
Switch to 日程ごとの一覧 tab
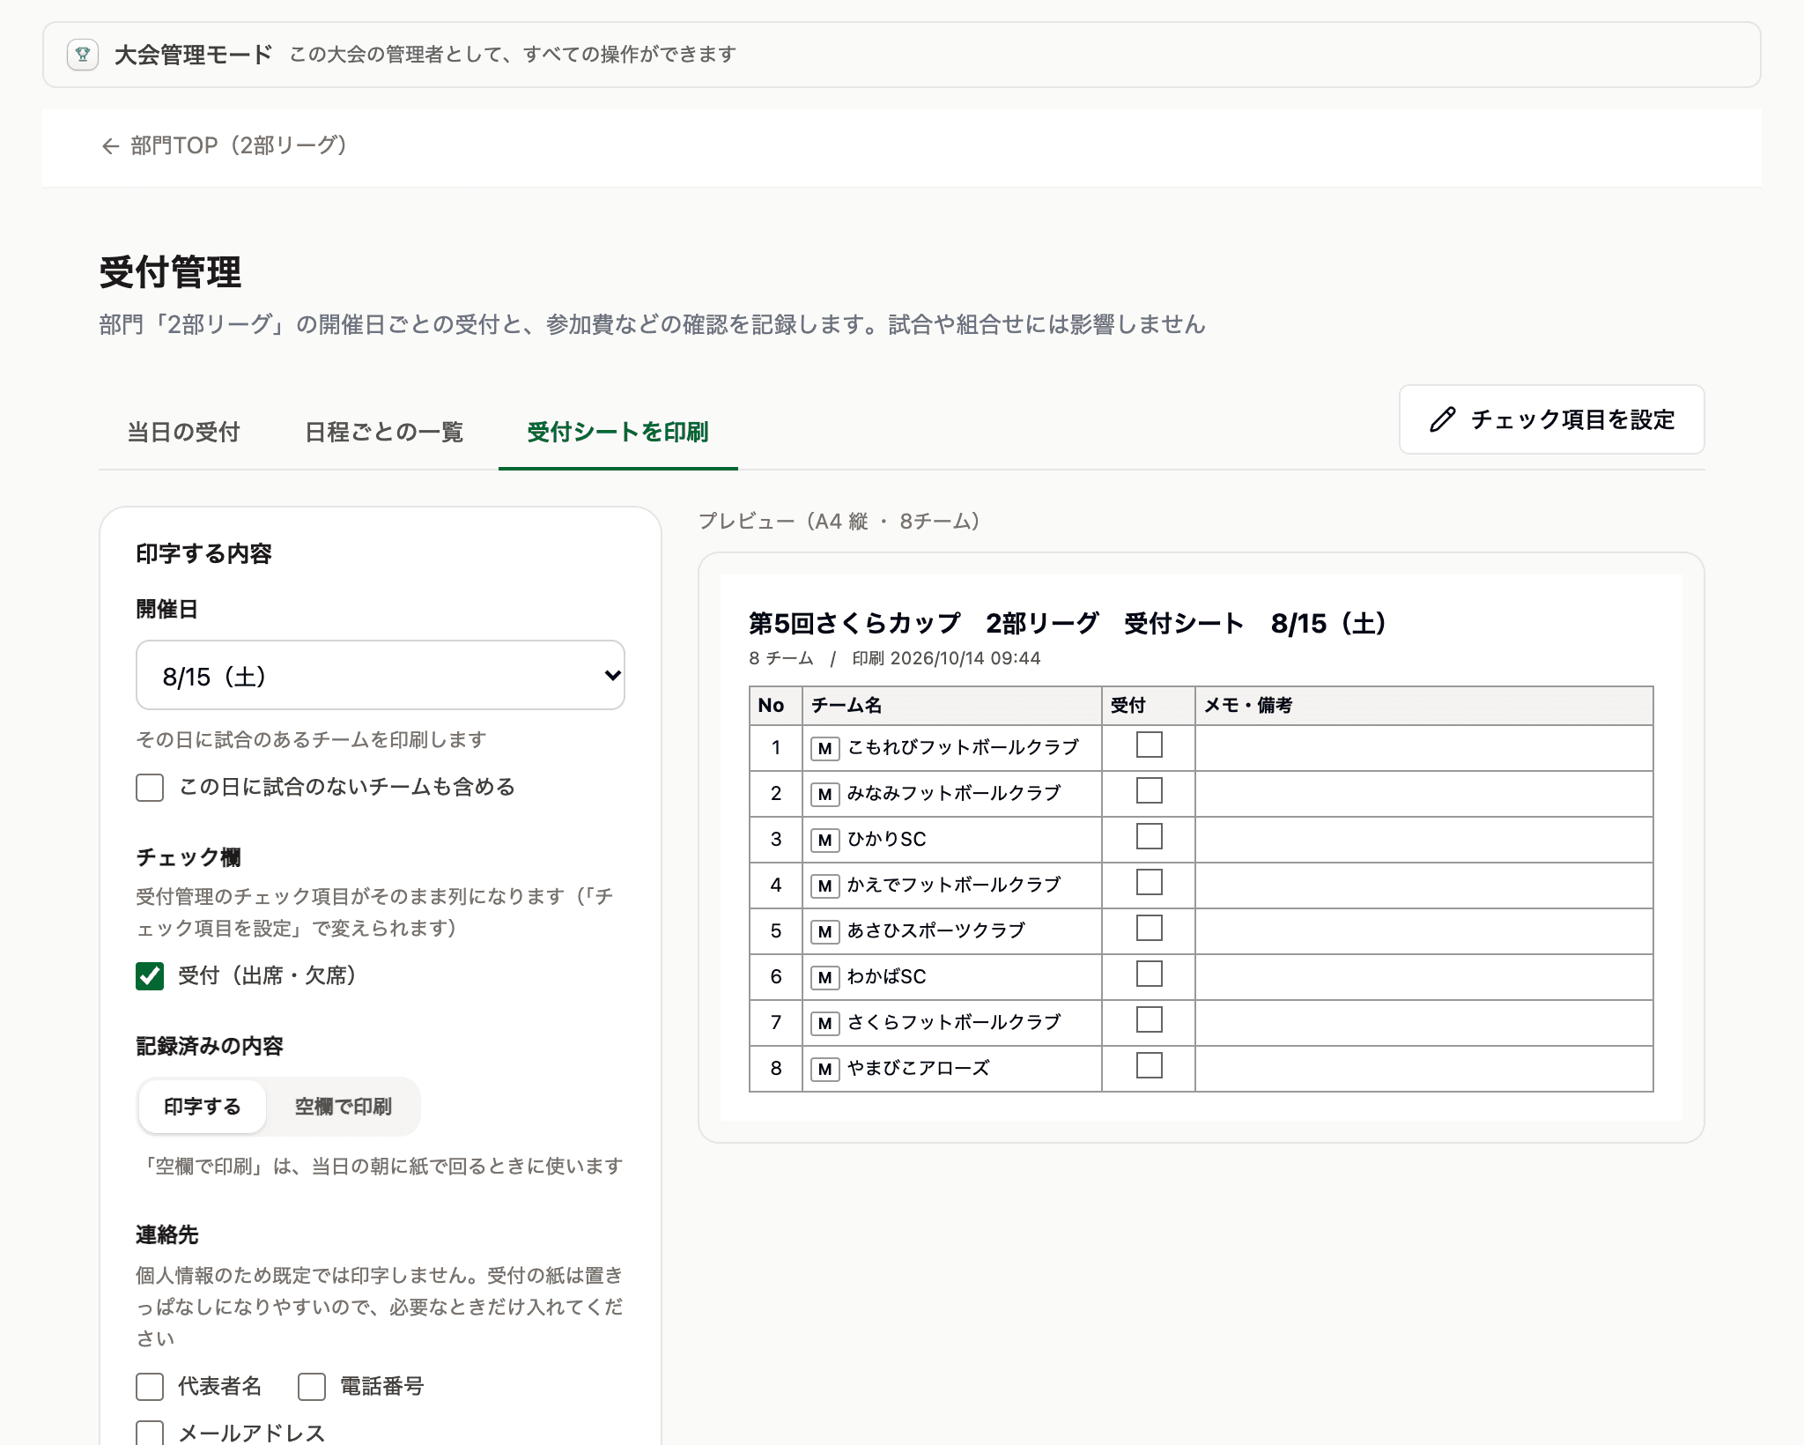[383, 433]
